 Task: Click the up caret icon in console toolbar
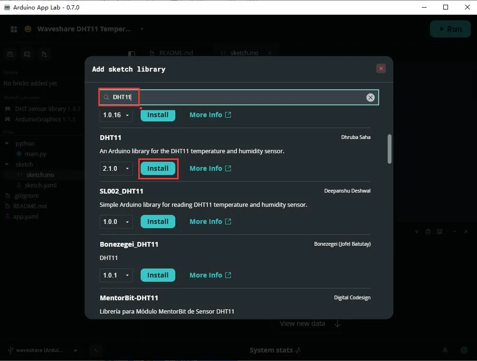[455, 231]
